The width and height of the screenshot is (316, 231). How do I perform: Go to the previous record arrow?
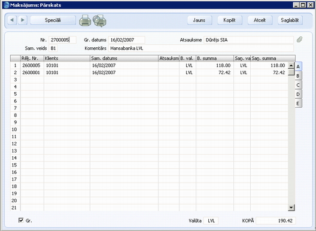[12, 20]
